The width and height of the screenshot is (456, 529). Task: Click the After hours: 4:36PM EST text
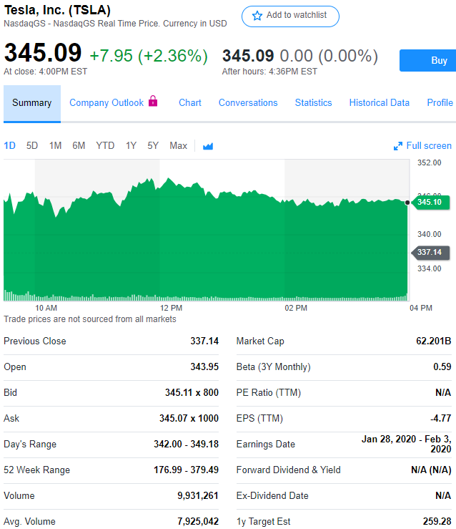click(x=269, y=72)
